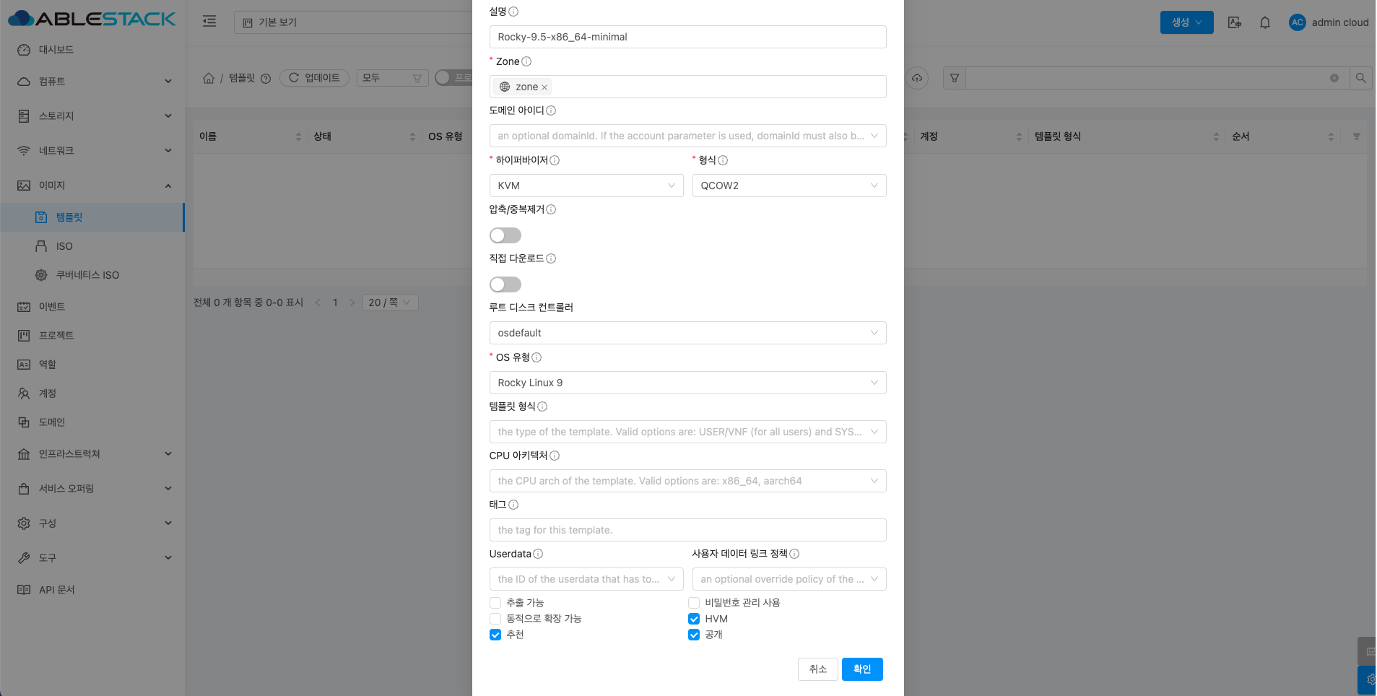This screenshot has height=696, width=1377.
Task: Open the CPU 아키텍처 dropdown
Action: tap(687, 481)
